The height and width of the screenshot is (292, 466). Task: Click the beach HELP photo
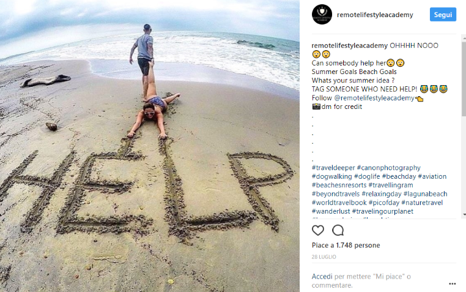(x=150, y=146)
